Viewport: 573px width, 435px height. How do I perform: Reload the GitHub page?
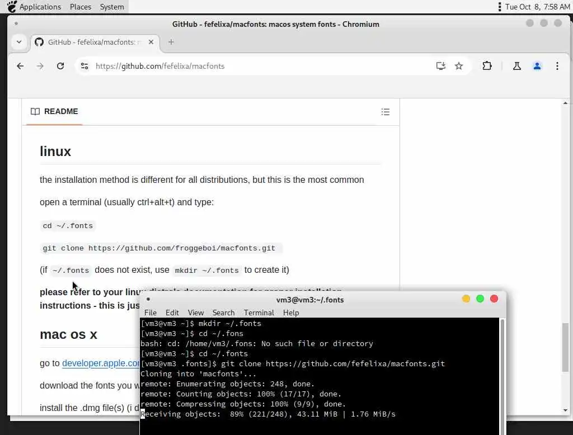(x=60, y=66)
